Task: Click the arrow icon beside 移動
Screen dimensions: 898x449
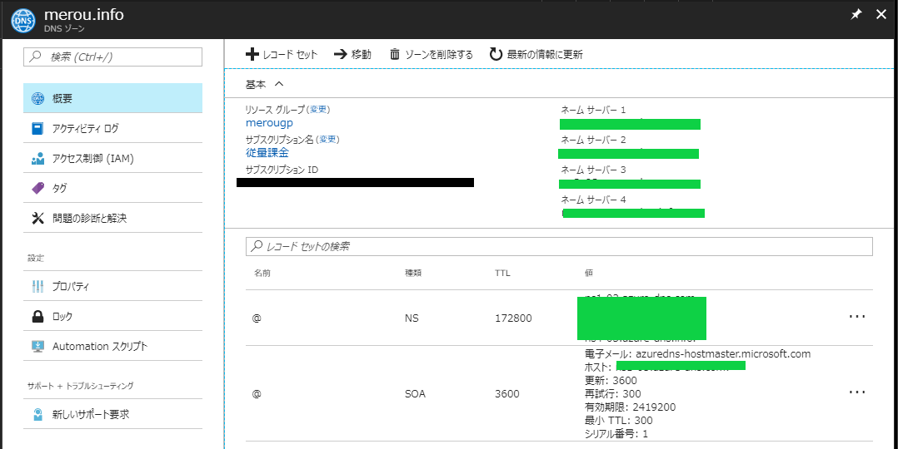Action: click(340, 54)
